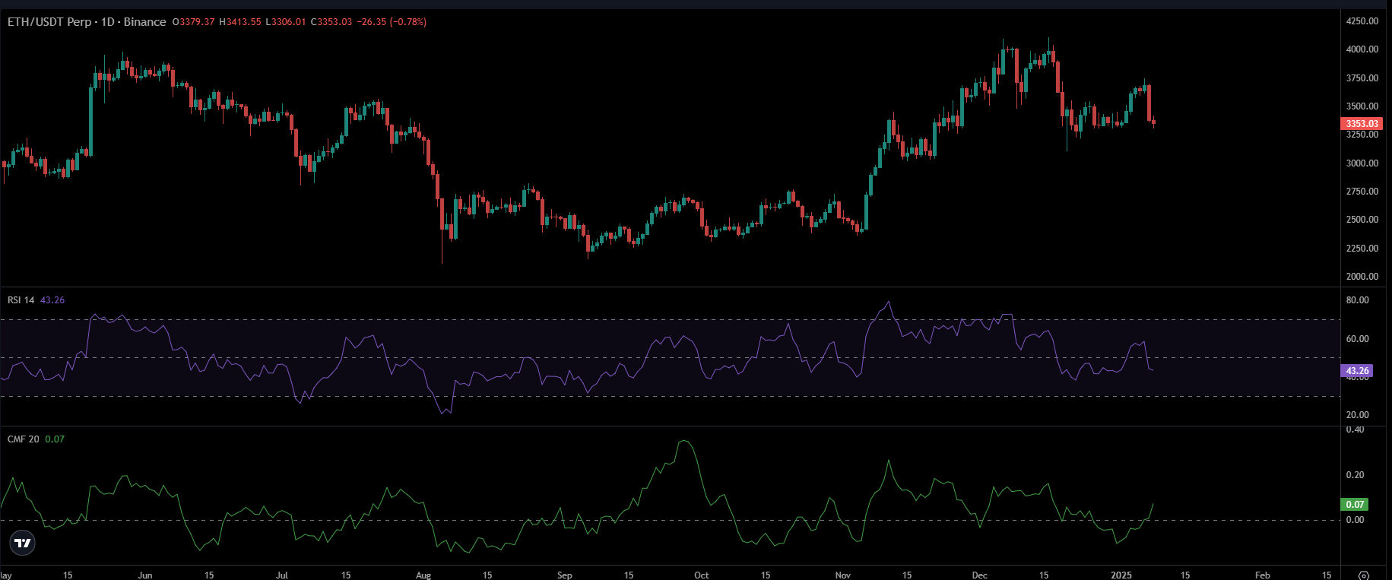Click the 4000.00 price scale label
This screenshot has width=1392, height=580.
coord(1362,49)
